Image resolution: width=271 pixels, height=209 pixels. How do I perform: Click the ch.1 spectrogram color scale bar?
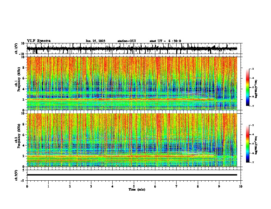(248, 87)
